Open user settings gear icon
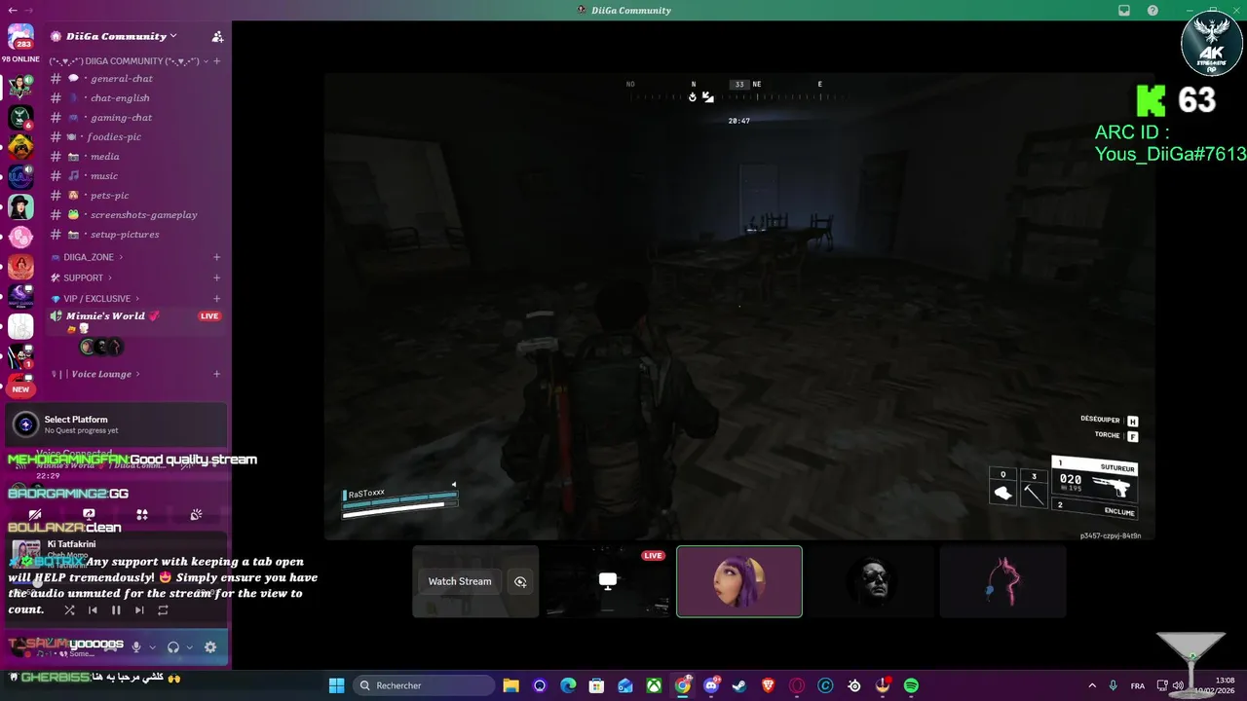The height and width of the screenshot is (701, 1247). click(x=209, y=646)
